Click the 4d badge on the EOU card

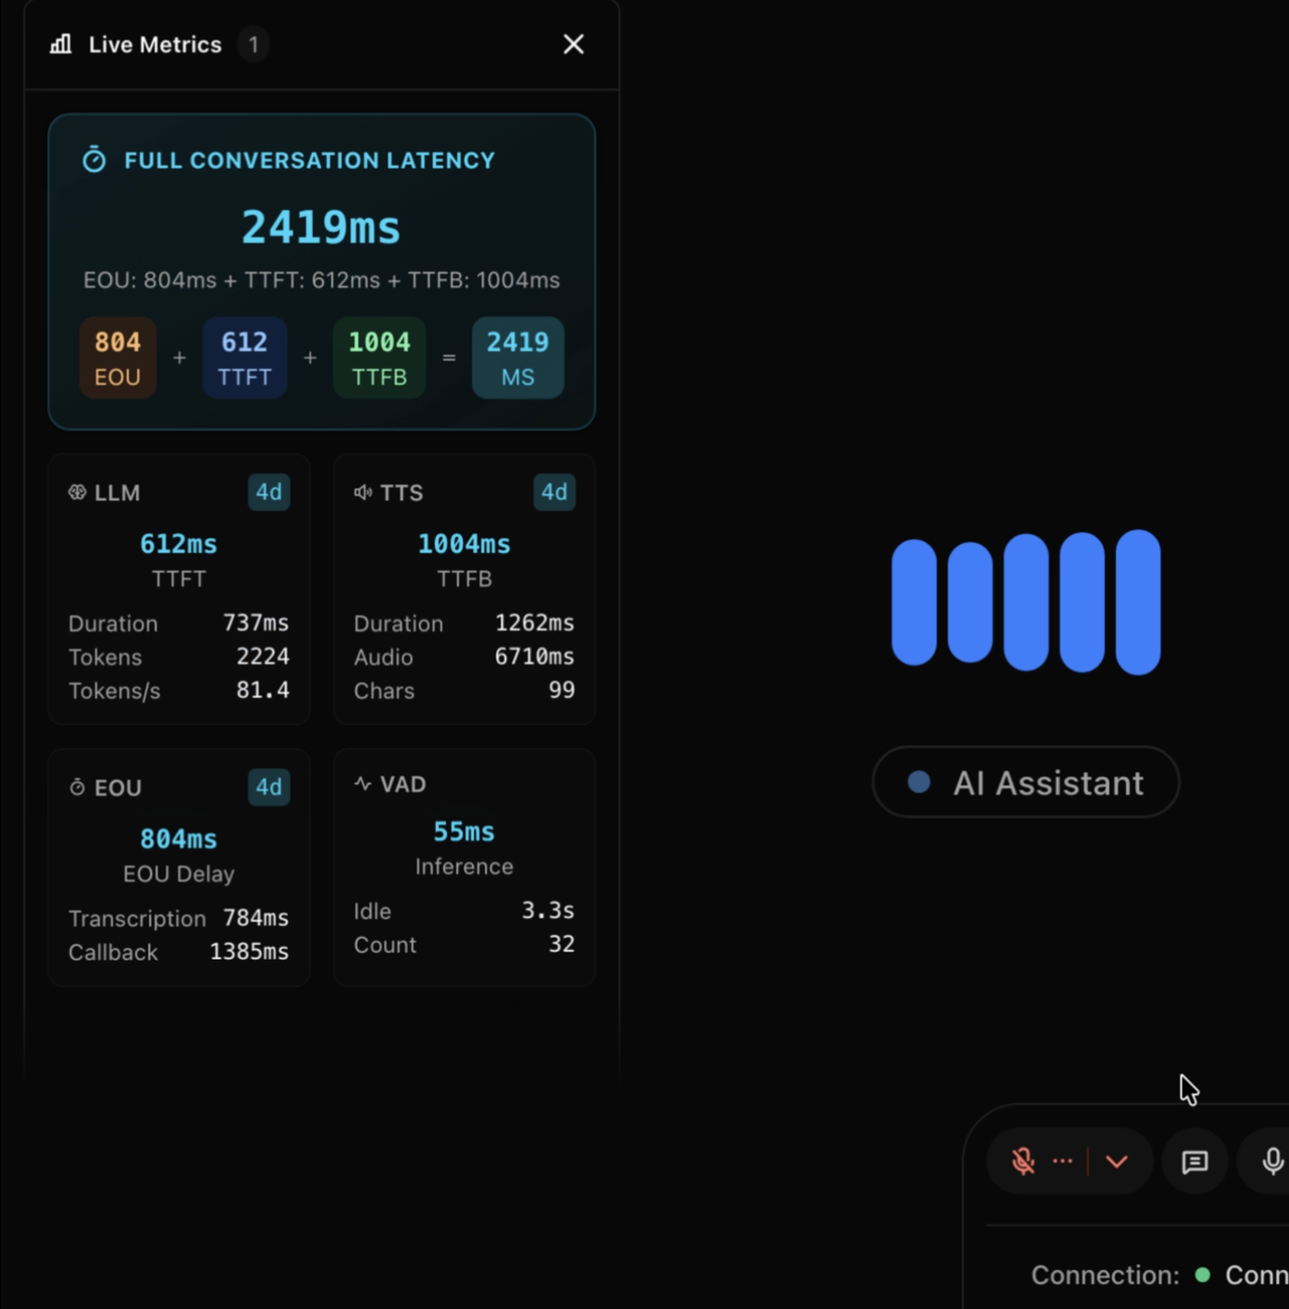[x=268, y=787]
